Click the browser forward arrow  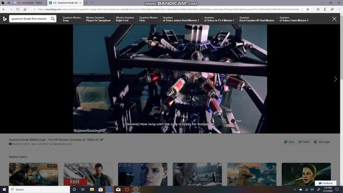[11, 10]
